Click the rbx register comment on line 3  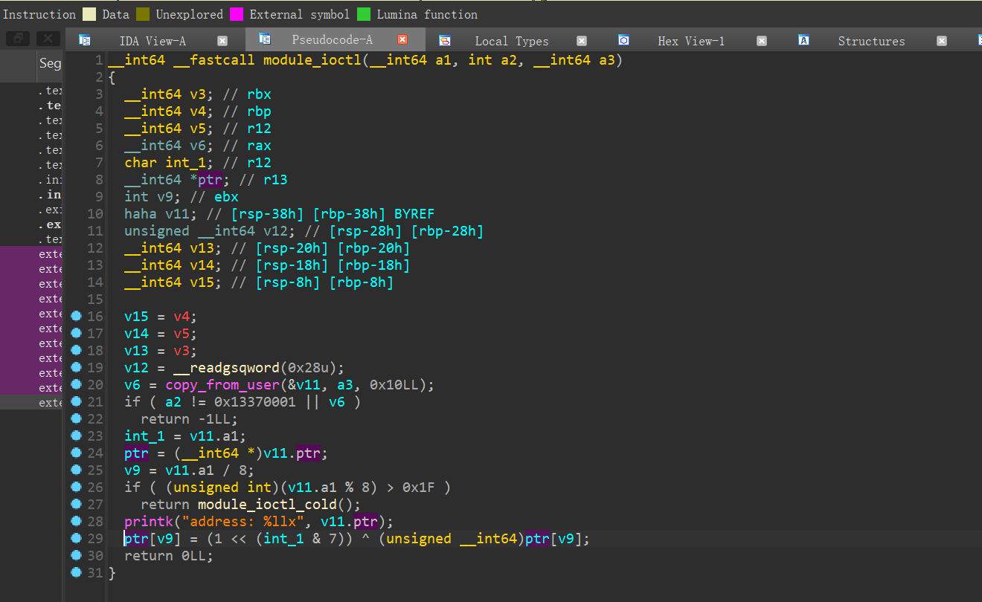(259, 94)
